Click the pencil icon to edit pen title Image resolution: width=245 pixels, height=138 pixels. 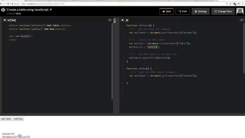(x=51, y=10)
